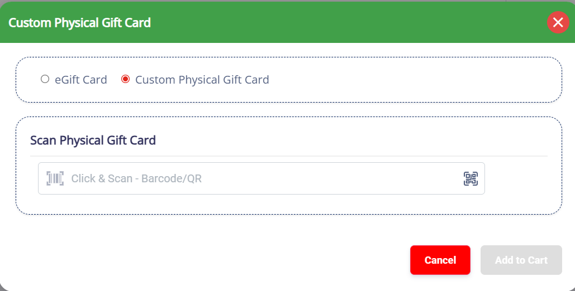Click the barcode icon in the scan field
The height and width of the screenshot is (291, 575).
pos(55,178)
